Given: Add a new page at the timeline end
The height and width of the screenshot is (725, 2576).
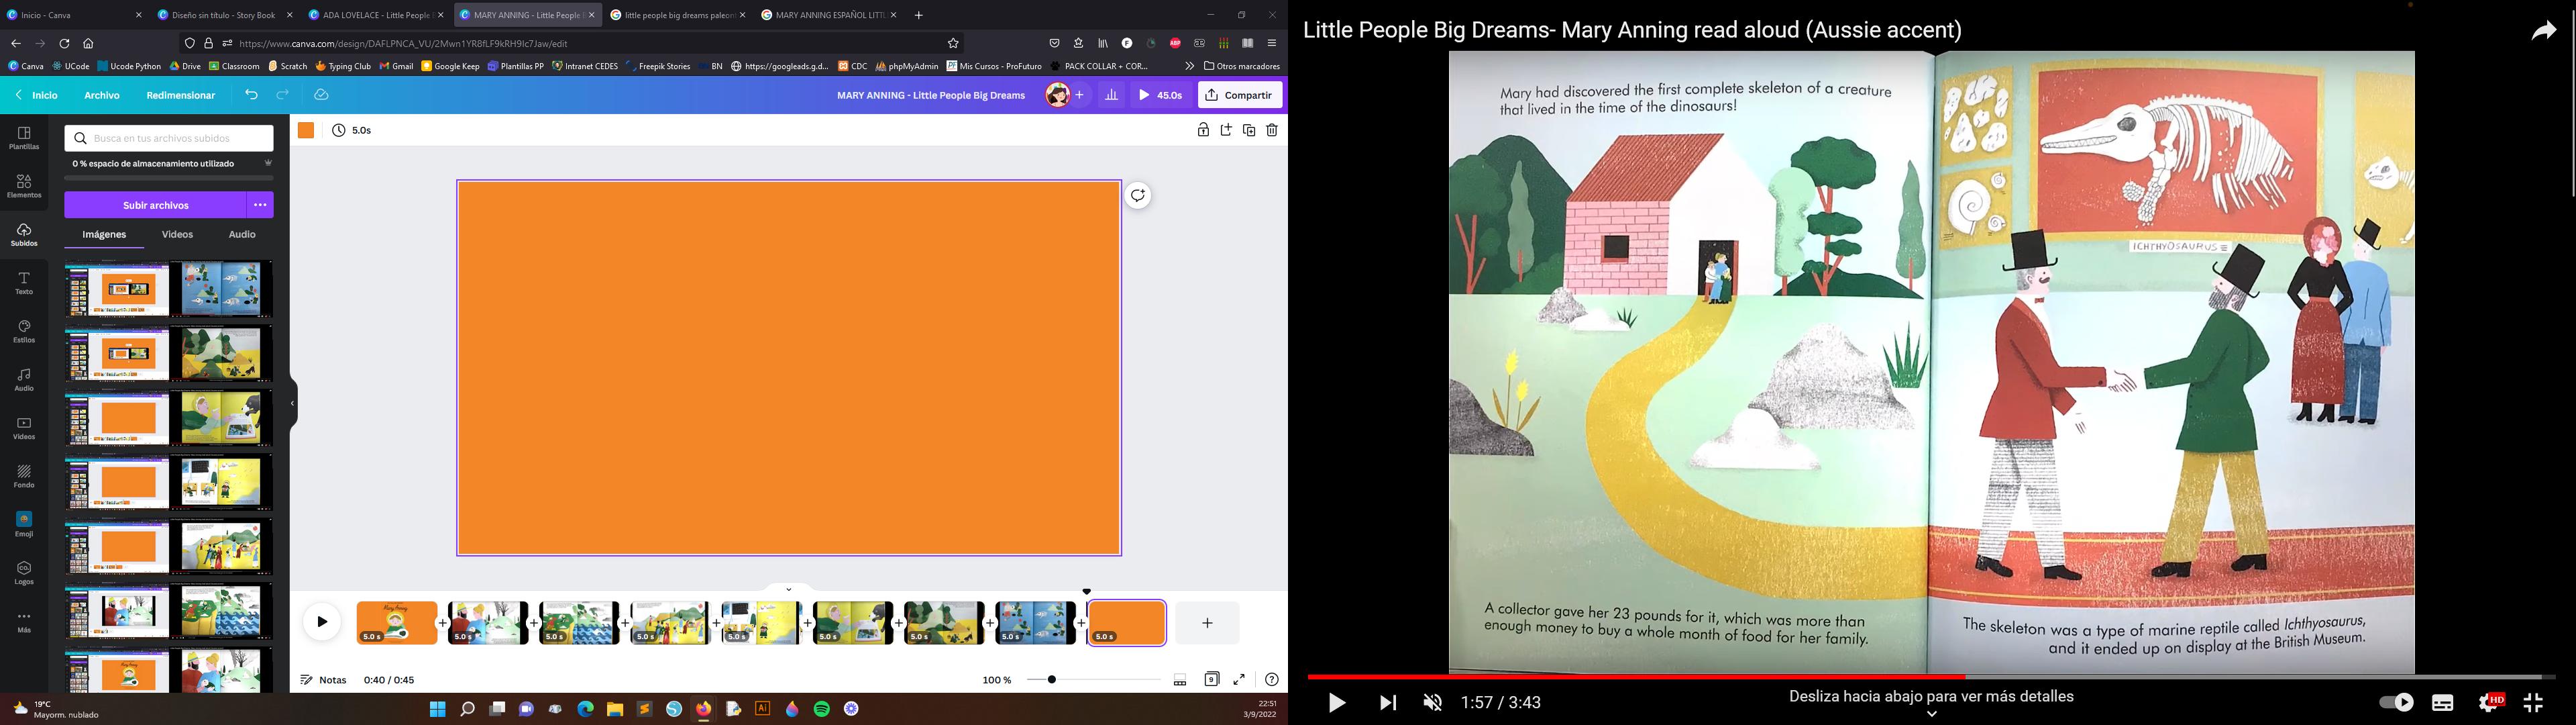Looking at the screenshot, I should tap(1207, 623).
